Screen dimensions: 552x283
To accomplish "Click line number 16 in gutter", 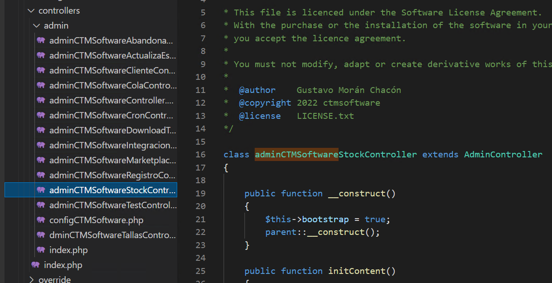I will tap(200, 155).
